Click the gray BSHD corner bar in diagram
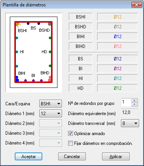 click(50, 24)
